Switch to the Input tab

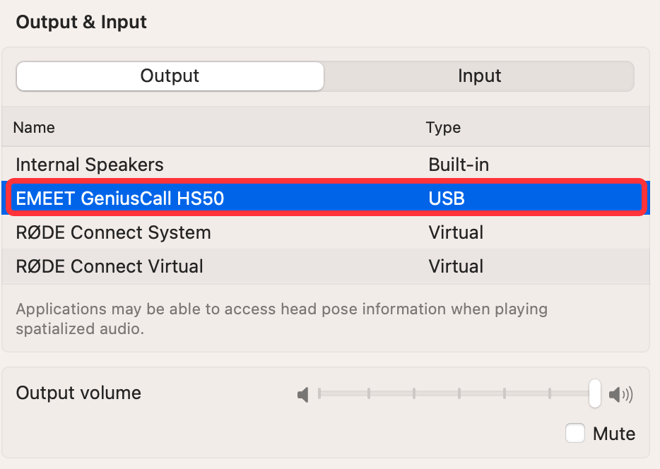(x=479, y=76)
